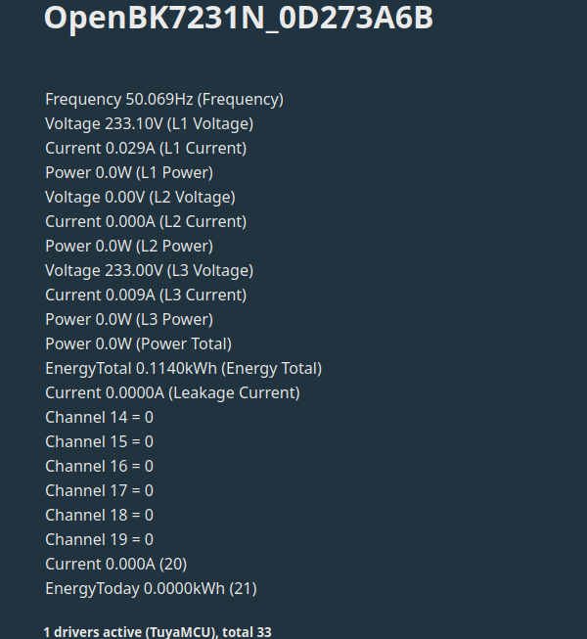Image resolution: width=587 pixels, height=639 pixels.
Task: Select the L1 Power reading
Action: [129, 173]
